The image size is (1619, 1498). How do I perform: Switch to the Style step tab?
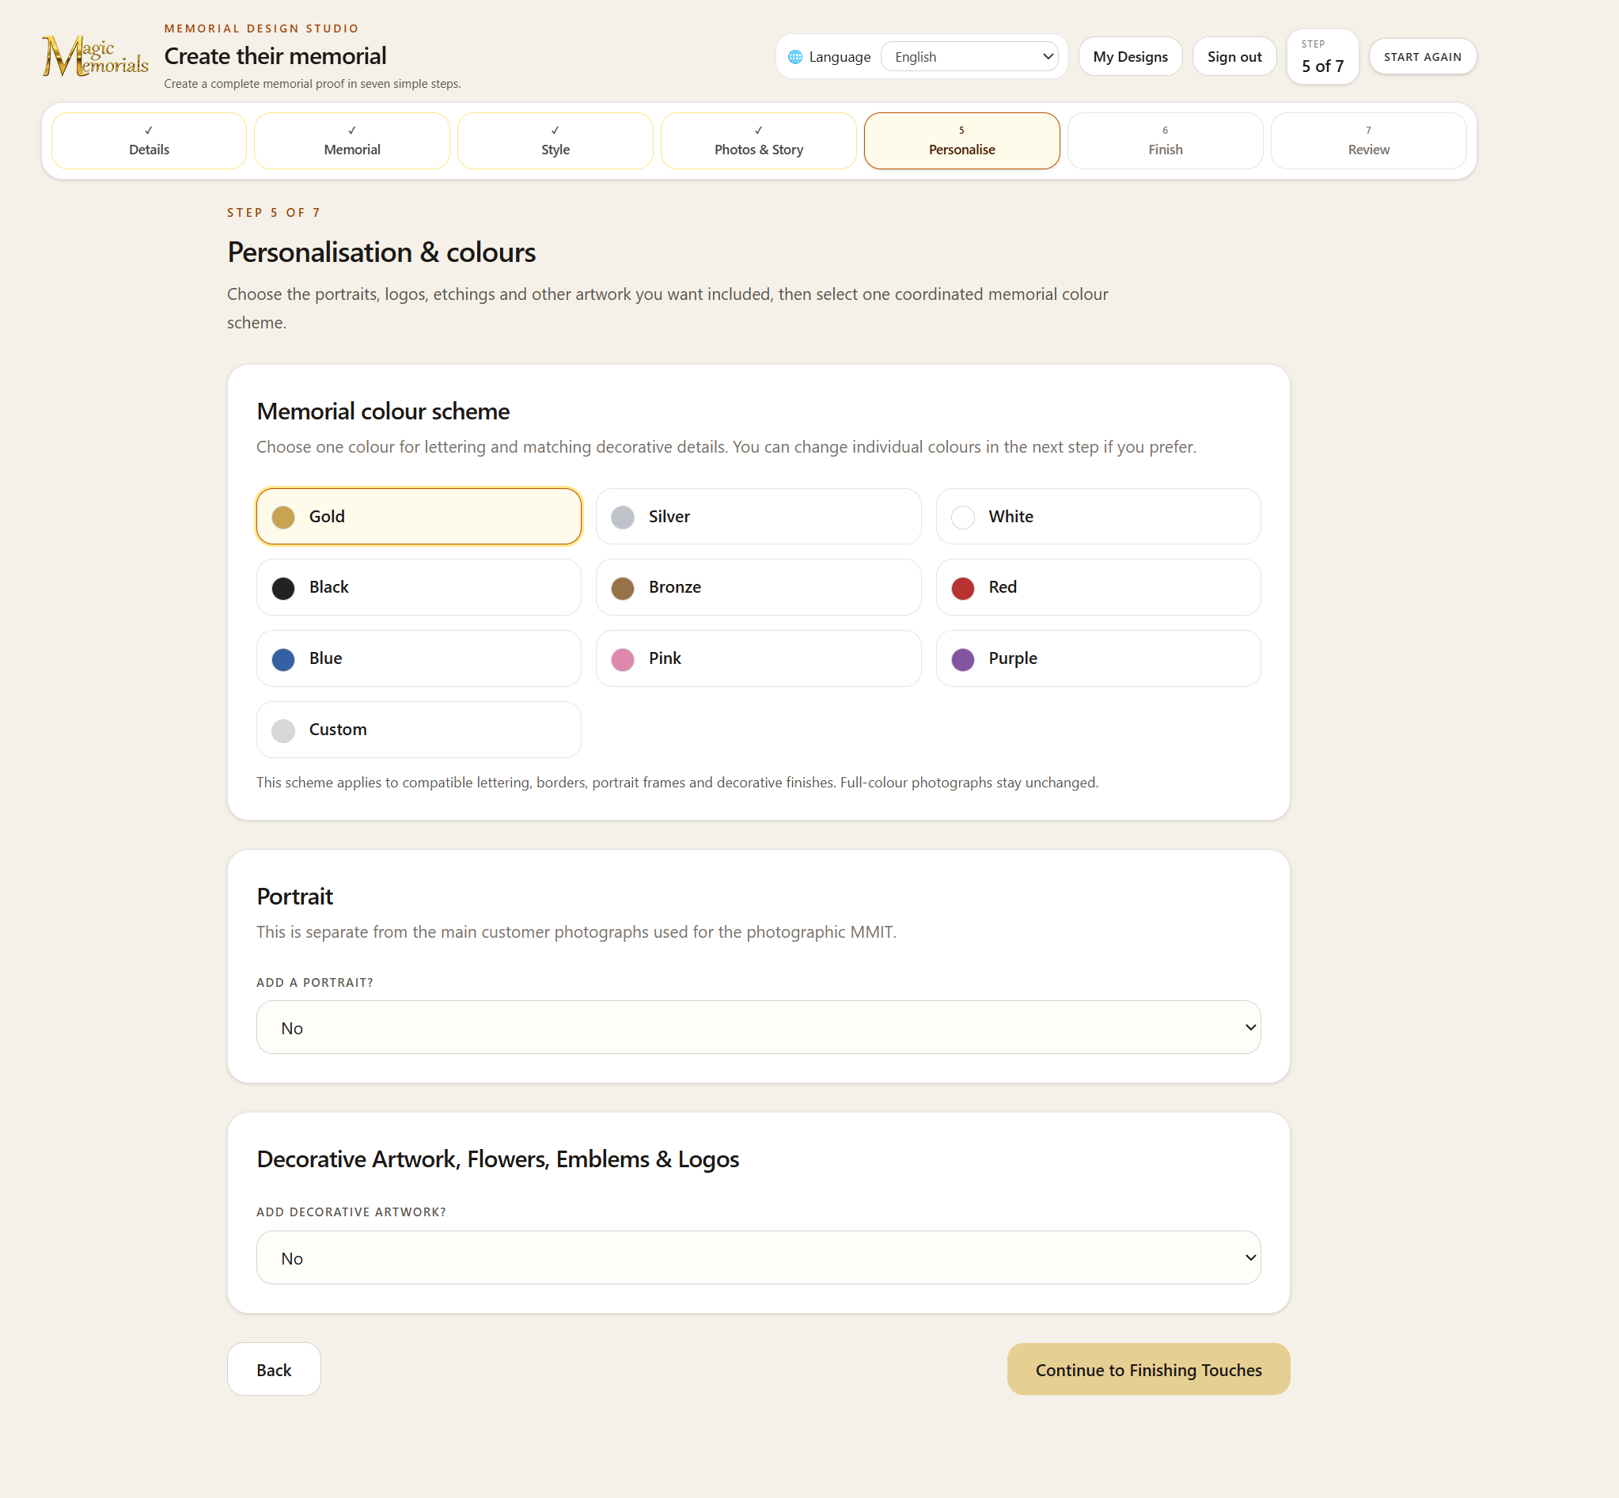click(x=555, y=141)
